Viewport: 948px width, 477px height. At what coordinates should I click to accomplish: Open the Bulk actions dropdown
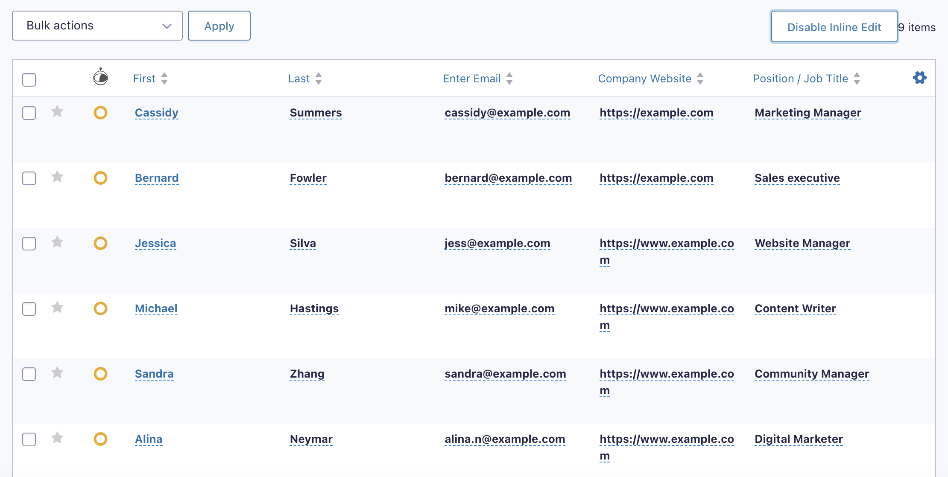coord(97,26)
